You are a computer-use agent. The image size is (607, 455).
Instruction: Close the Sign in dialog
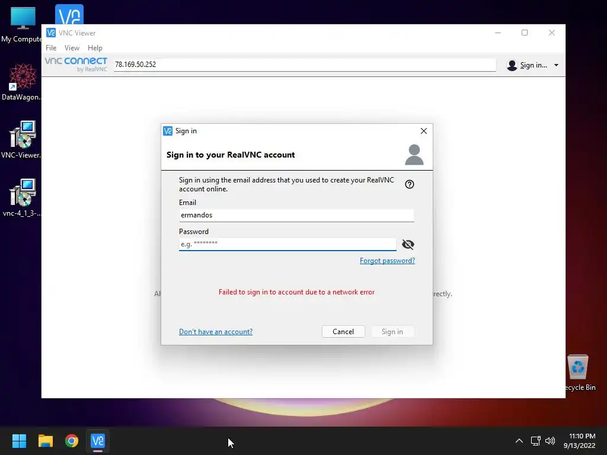pos(423,131)
